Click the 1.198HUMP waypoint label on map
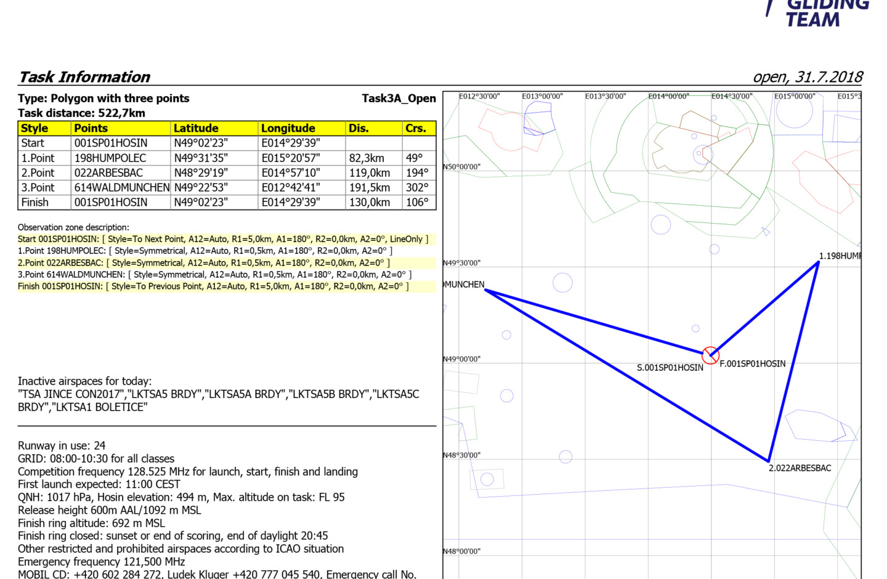887x579 pixels. tap(839, 256)
